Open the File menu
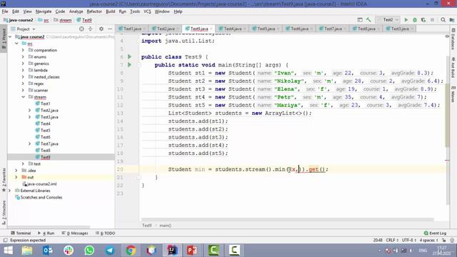Viewport: 457px width, 257px height. click(5, 11)
